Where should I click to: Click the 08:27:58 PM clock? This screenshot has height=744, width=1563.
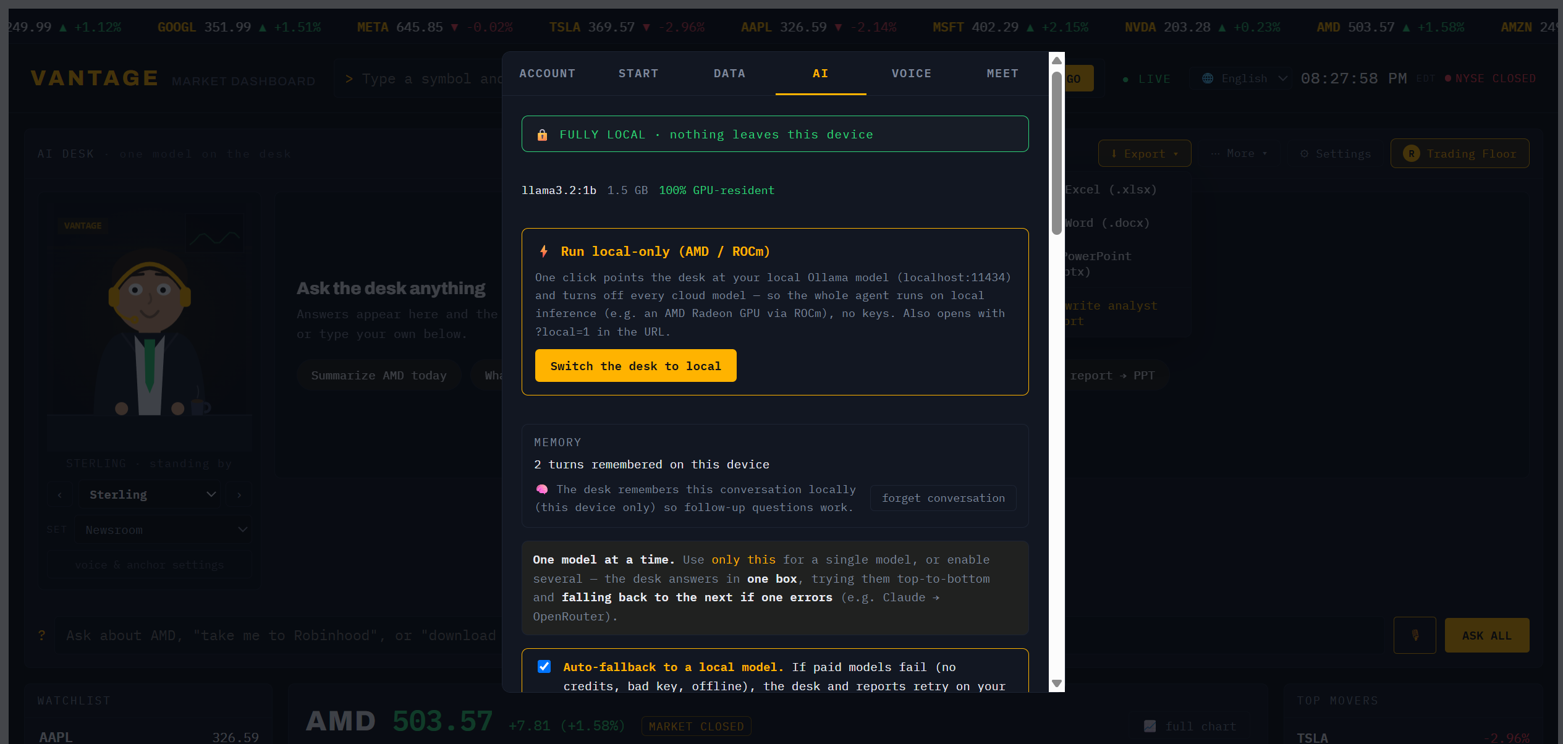coord(1353,78)
